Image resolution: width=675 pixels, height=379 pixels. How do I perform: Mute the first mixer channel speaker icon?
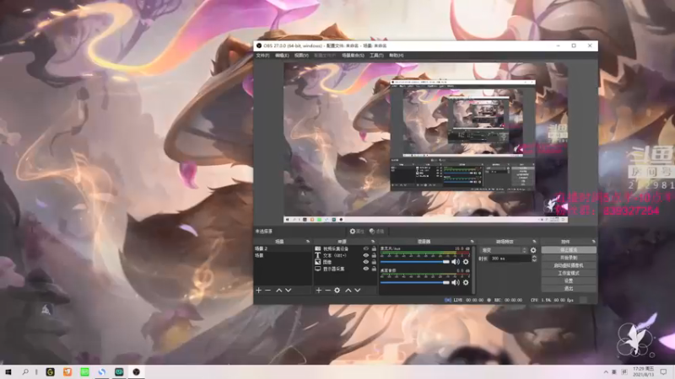click(x=456, y=262)
